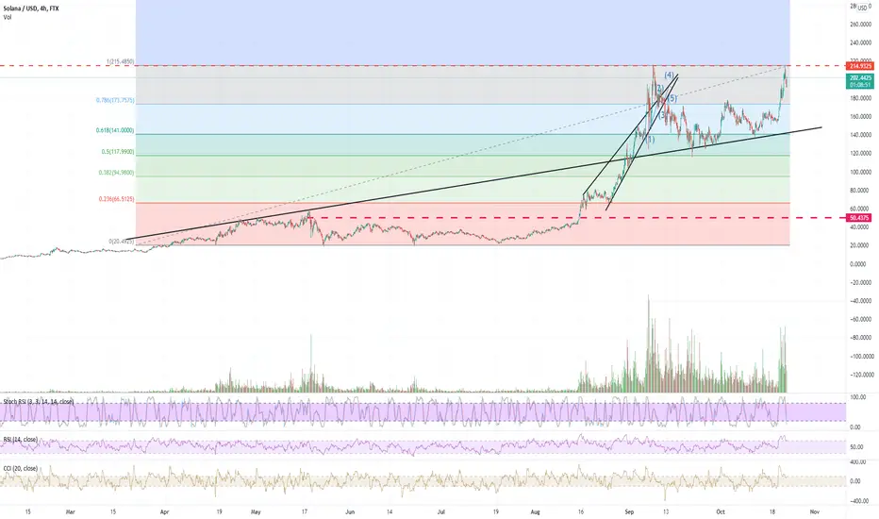Click the 260.0000 price axis value
The width and height of the screenshot is (879, 519).
point(861,25)
